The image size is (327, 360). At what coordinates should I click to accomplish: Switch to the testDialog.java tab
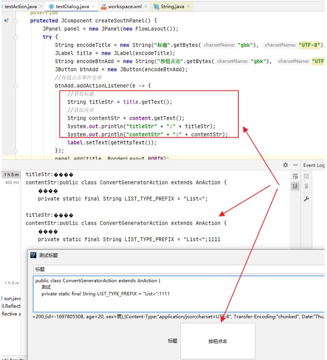[72, 7]
